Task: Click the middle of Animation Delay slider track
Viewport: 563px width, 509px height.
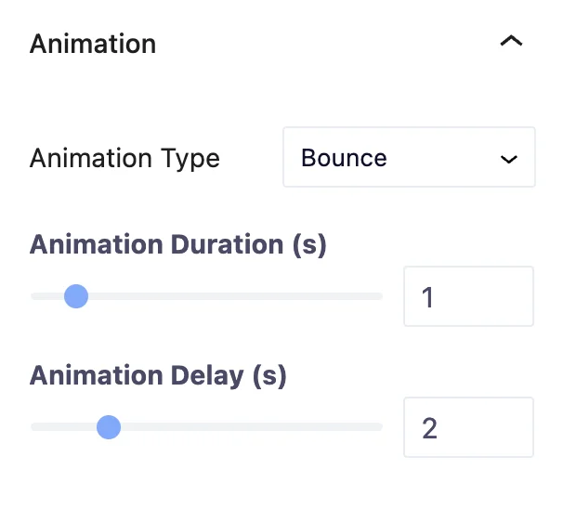Action: (x=207, y=427)
